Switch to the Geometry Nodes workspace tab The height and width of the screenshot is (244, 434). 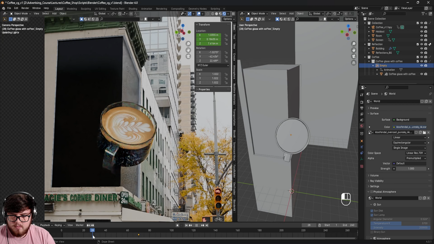[x=197, y=9]
